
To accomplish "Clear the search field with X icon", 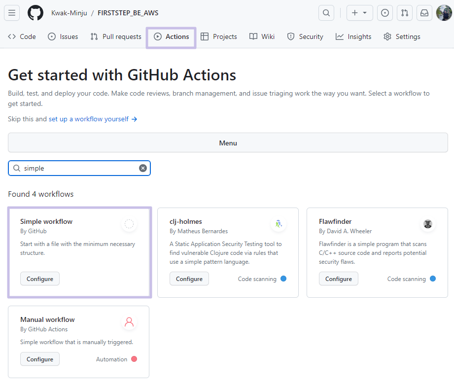I will [143, 168].
